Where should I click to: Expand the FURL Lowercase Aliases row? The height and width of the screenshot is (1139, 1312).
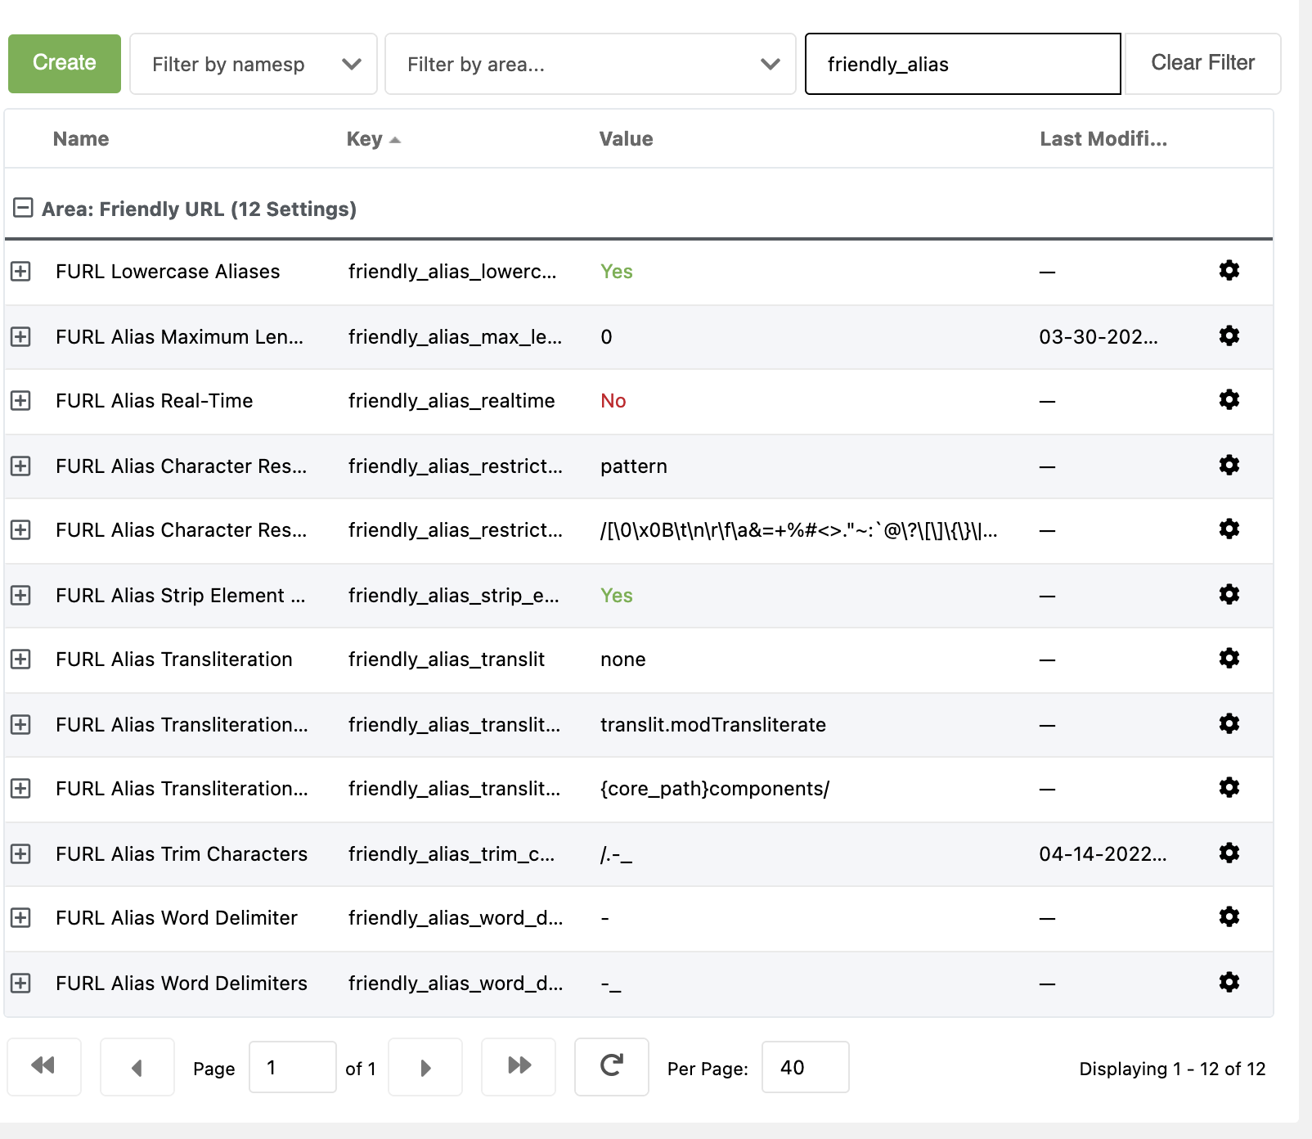click(20, 271)
